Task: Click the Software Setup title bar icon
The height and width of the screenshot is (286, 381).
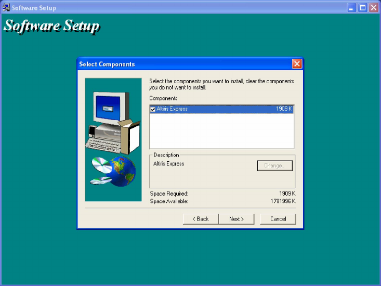Action: click(x=6, y=7)
